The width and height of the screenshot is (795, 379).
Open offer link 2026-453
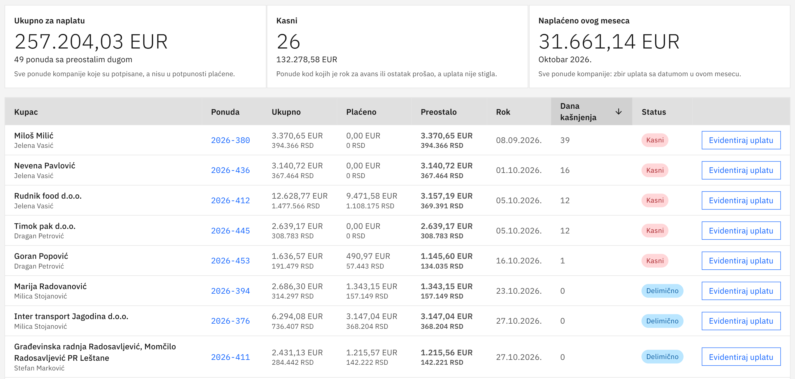tap(230, 261)
